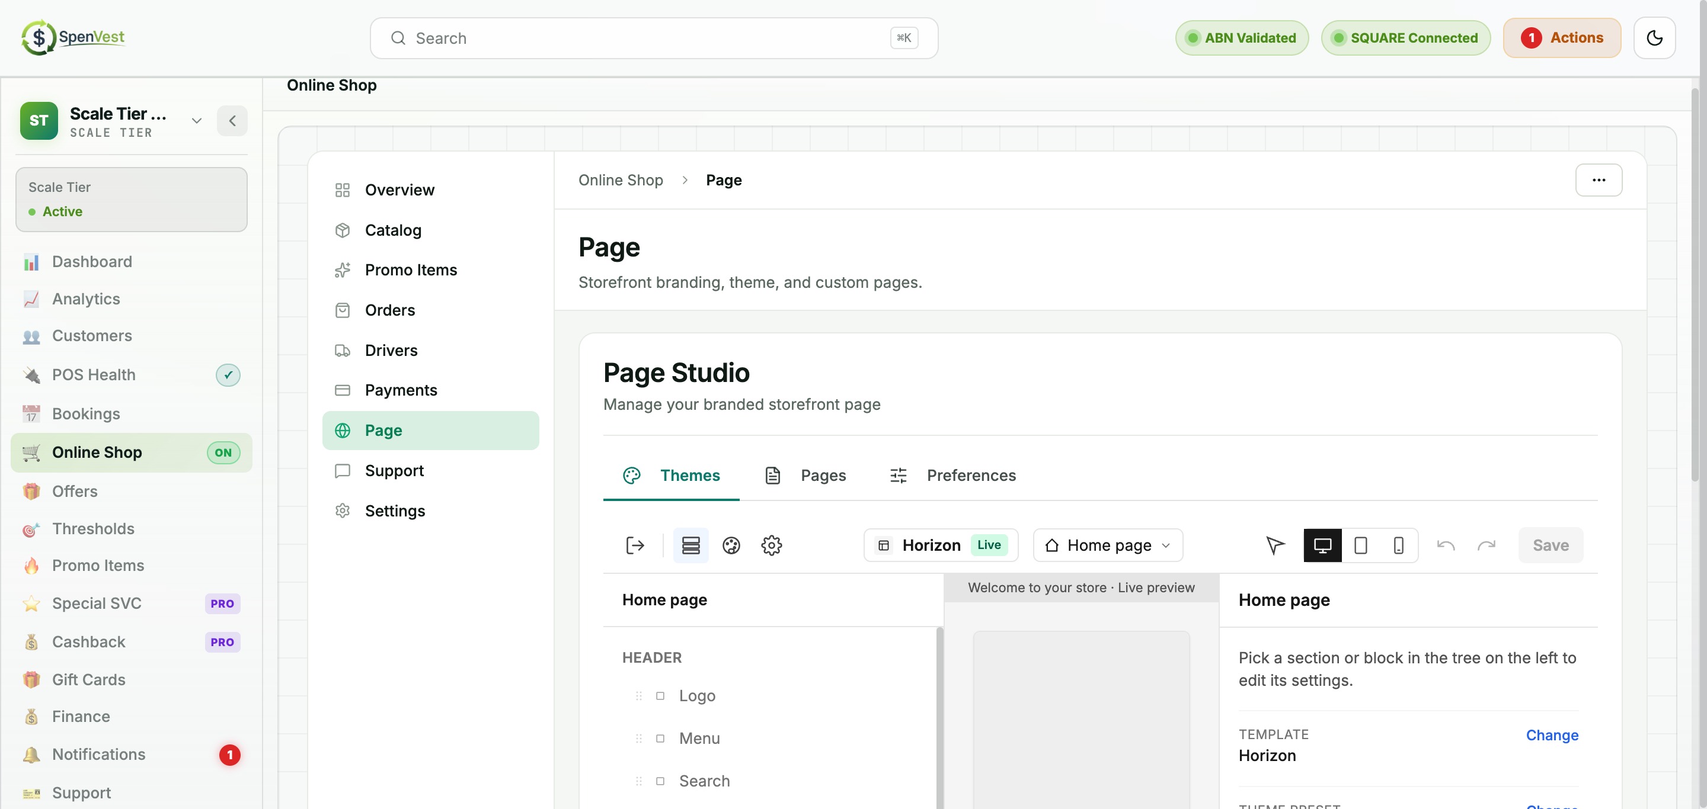Switch to the Themes tab

[x=670, y=476]
